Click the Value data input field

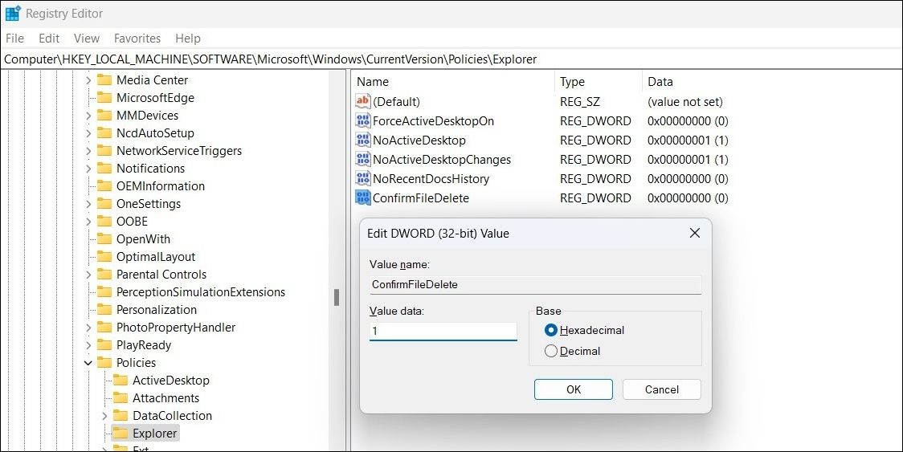tap(443, 331)
